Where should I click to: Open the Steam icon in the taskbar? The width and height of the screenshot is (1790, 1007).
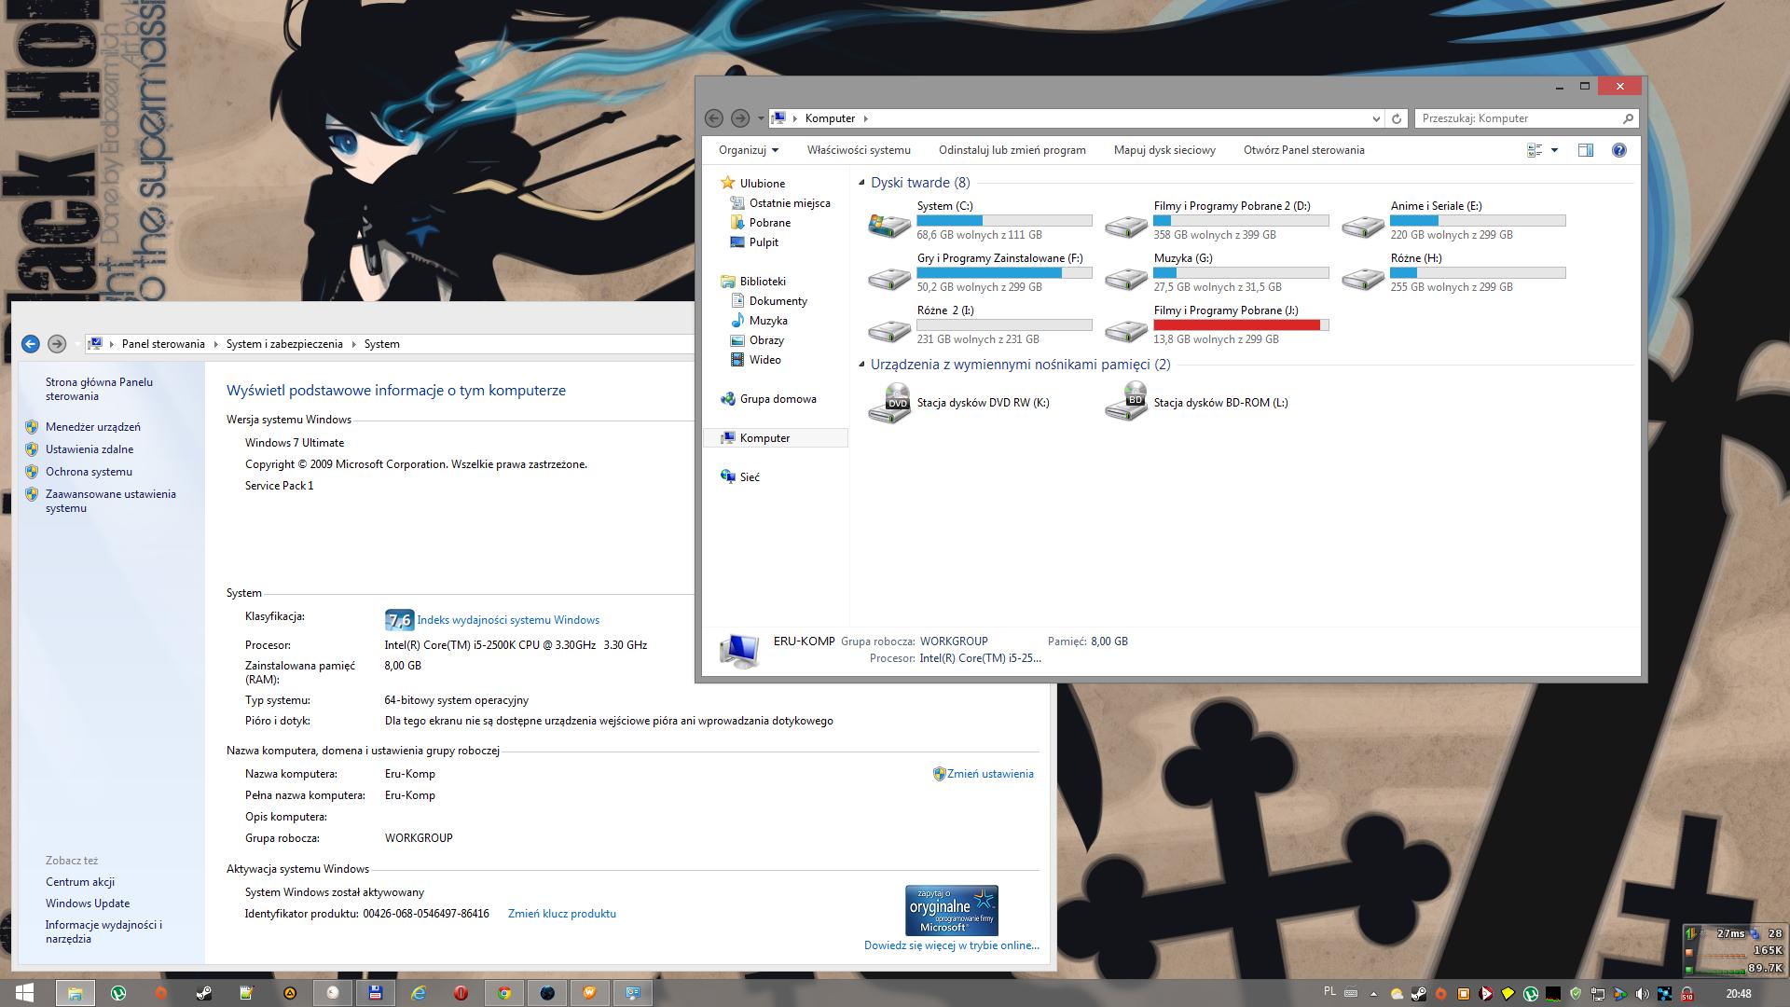point(203,993)
